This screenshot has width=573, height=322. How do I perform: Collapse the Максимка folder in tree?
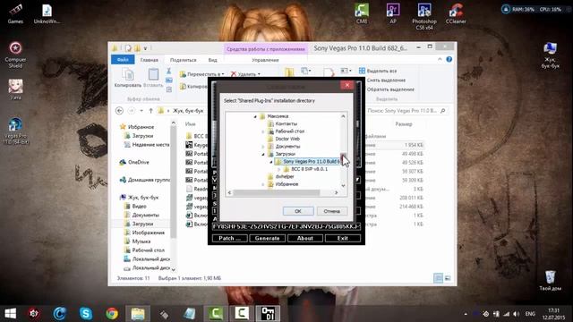[x=255, y=116]
